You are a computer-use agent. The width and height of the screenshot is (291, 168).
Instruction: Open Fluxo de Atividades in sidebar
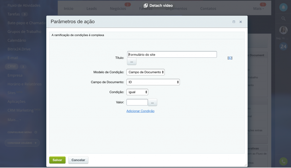click(24, 5)
